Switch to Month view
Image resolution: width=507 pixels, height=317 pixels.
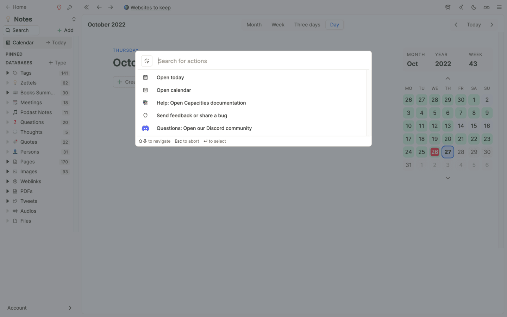[x=254, y=25]
